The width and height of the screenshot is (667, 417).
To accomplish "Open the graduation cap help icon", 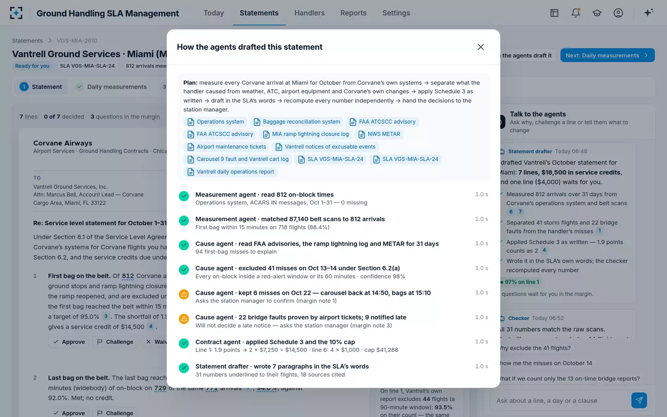I will [597, 13].
